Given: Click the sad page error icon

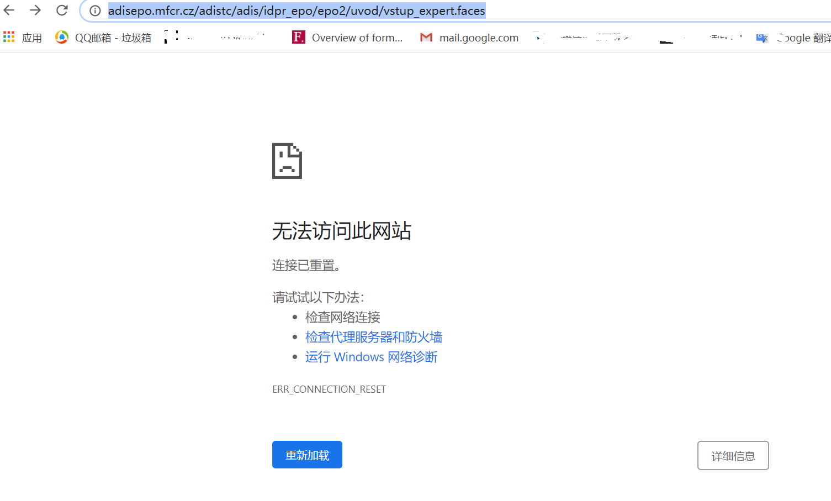Looking at the screenshot, I should tap(287, 161).
